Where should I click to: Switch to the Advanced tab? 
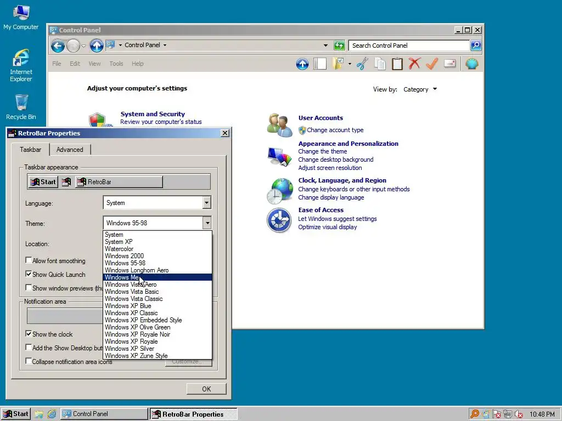click(x=70, y=150)
